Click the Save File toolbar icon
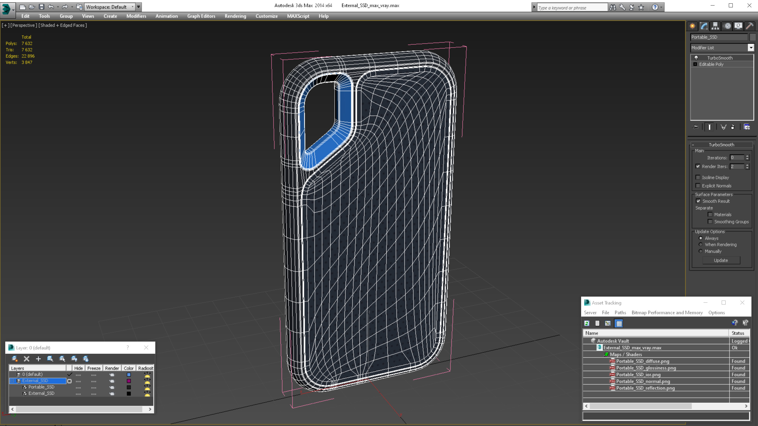The height and width of the screenshot is (426, 758). click(42, 7)
